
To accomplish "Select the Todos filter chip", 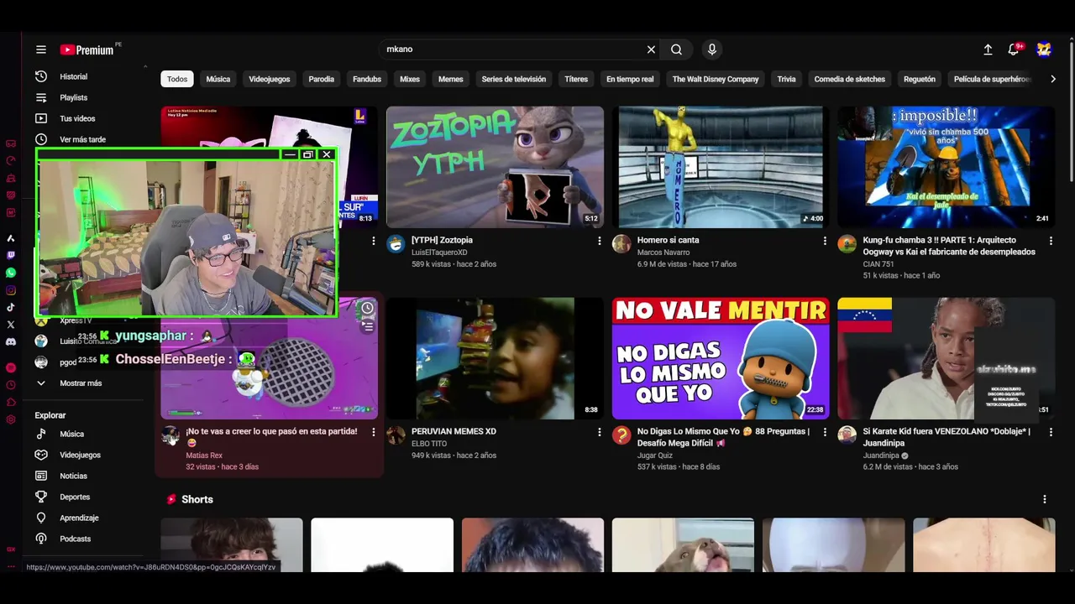I will [177, 79].
